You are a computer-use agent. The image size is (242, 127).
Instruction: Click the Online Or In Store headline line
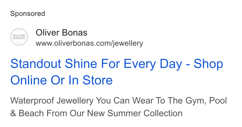pyautogui.click(x=61, y=80)
